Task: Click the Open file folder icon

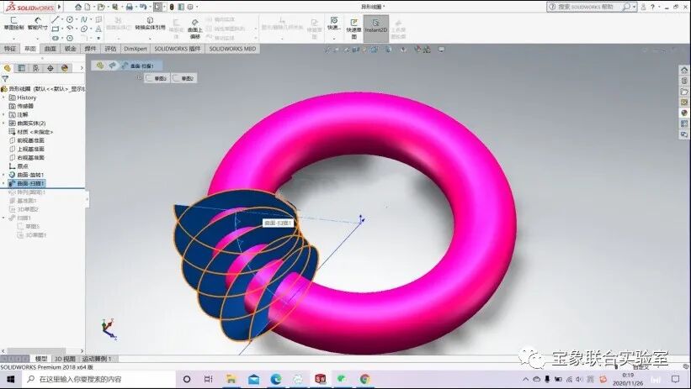Action: (x=101, y=7)
